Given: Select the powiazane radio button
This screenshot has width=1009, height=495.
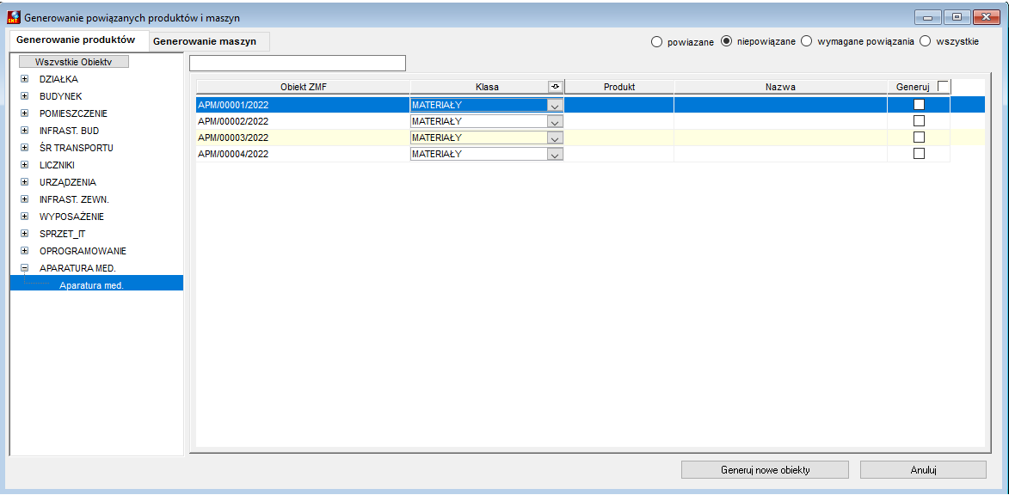Looking at the screenshot, I should point(656,42).
